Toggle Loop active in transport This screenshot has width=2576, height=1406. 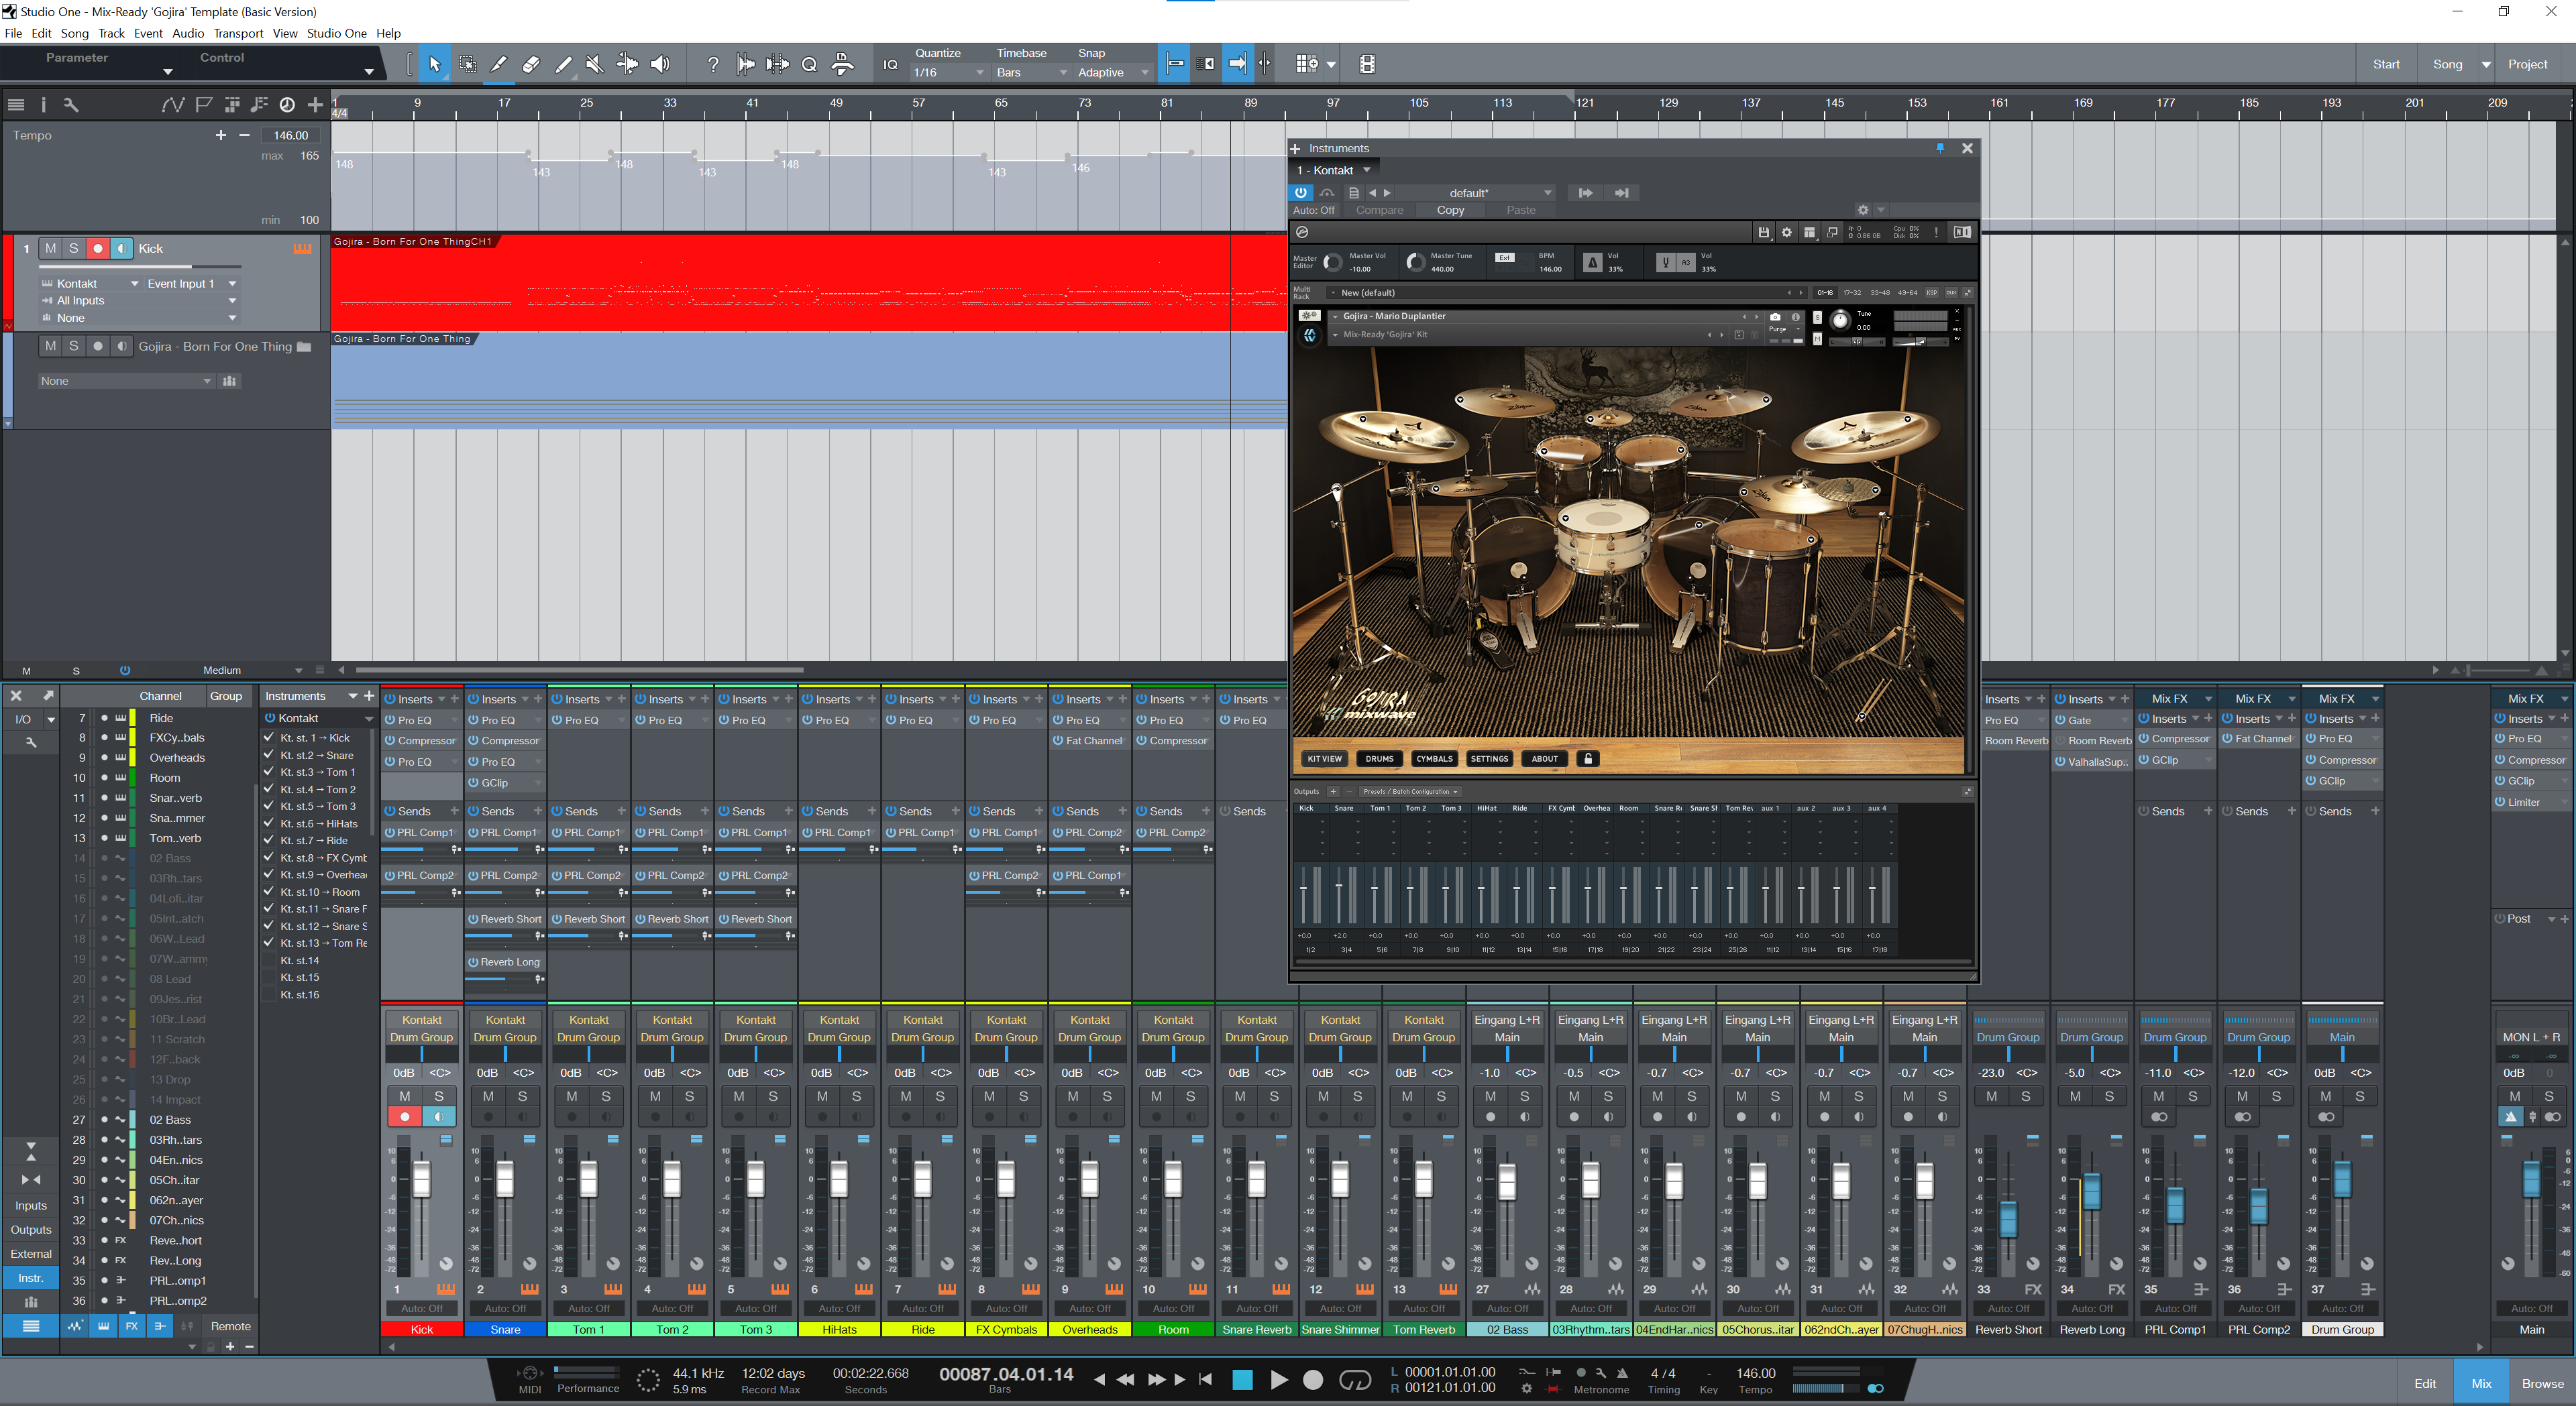(x=1354, y=1380)
